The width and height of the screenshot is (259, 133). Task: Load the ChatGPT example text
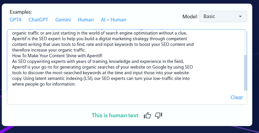[x=38, y=20]
